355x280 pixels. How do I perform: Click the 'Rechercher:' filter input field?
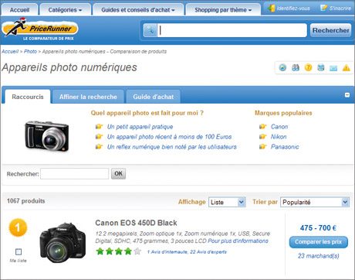point(75,174)
